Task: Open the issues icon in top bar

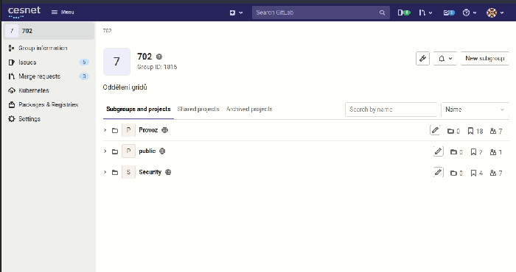Action: tap(404, 12)
